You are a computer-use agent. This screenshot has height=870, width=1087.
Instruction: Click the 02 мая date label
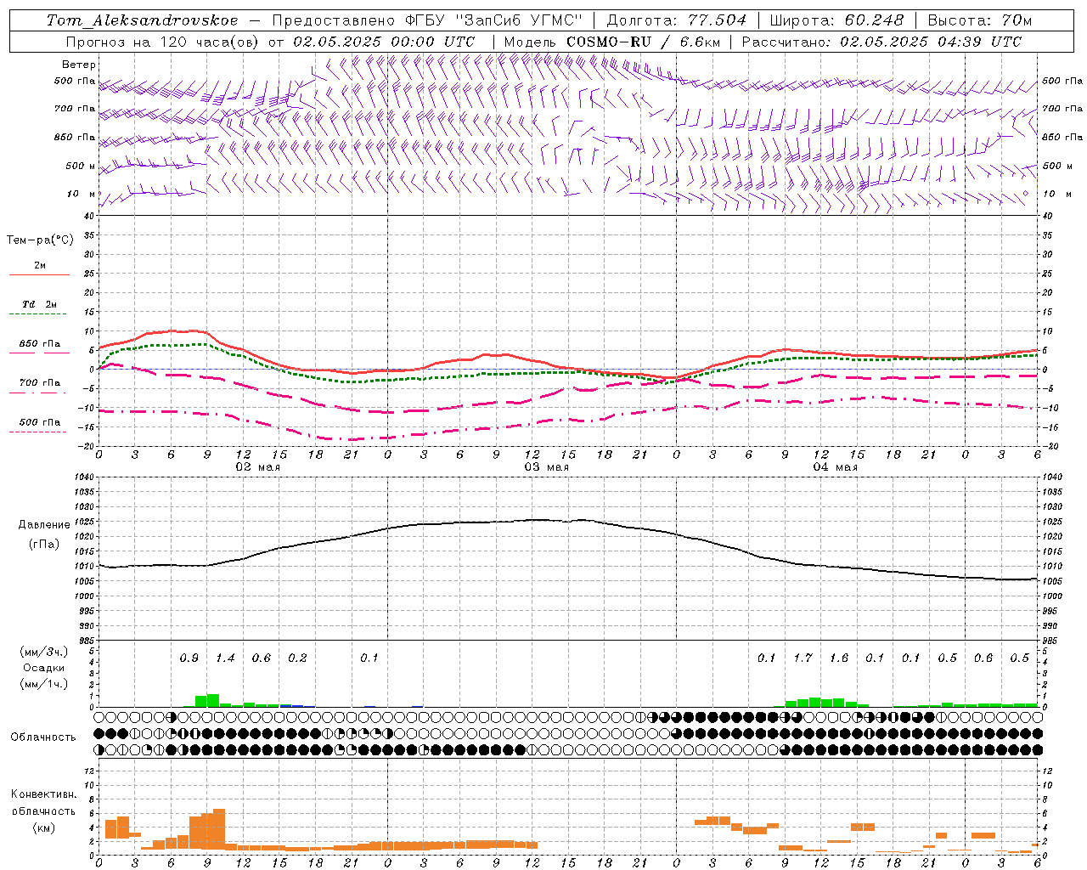click(257, 467)
